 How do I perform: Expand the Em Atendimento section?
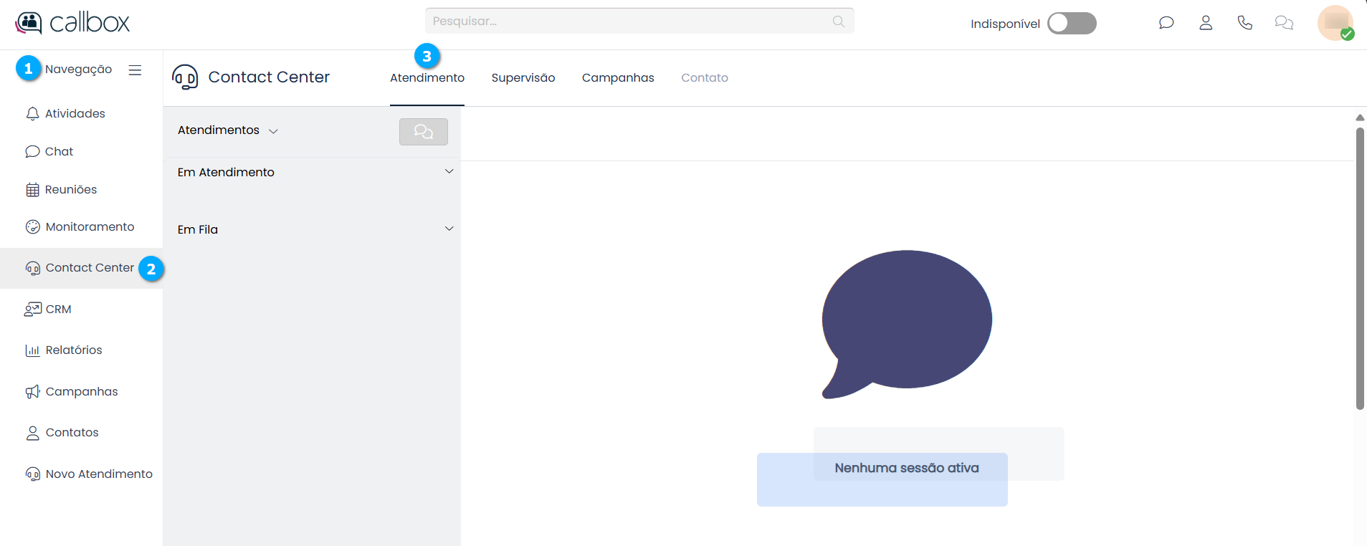point(449,172)
